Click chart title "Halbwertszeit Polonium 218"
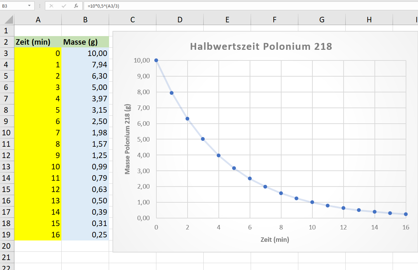Screen dimensions: 418x270 [x=261, y=46]
